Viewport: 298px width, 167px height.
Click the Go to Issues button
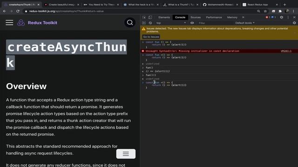[151, 37]
